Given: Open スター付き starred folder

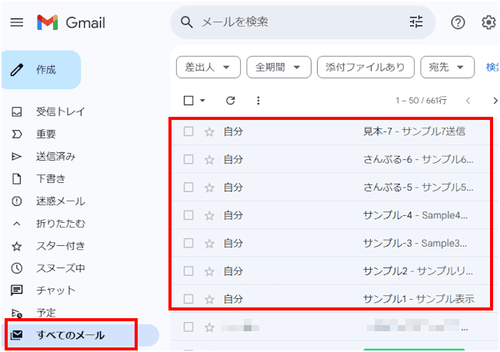Looking at the screenshot, I should coord(61,246).
